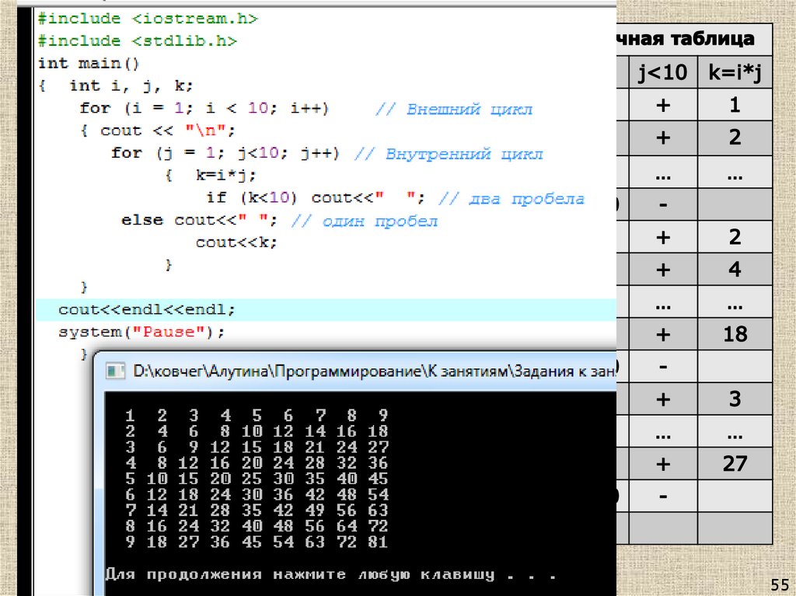Click the highlighted line 'cout<<endl<<endl;'
Screen dimensions: 796x596
pos(147,310)
